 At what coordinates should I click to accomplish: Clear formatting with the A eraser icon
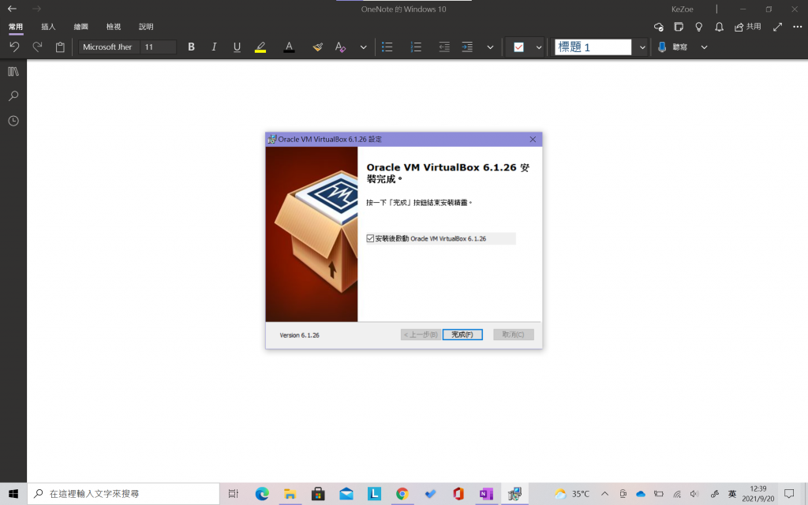click(x=340, y=47)
